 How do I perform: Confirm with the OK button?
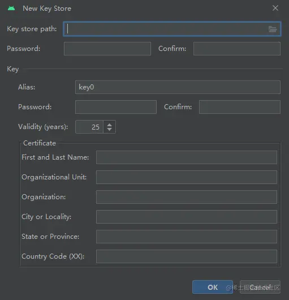[213, 287]
